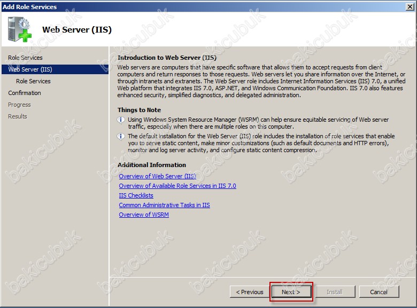417x308 pixels.
Task: Open the Overview of WSRM link
Action: point(144,215)
